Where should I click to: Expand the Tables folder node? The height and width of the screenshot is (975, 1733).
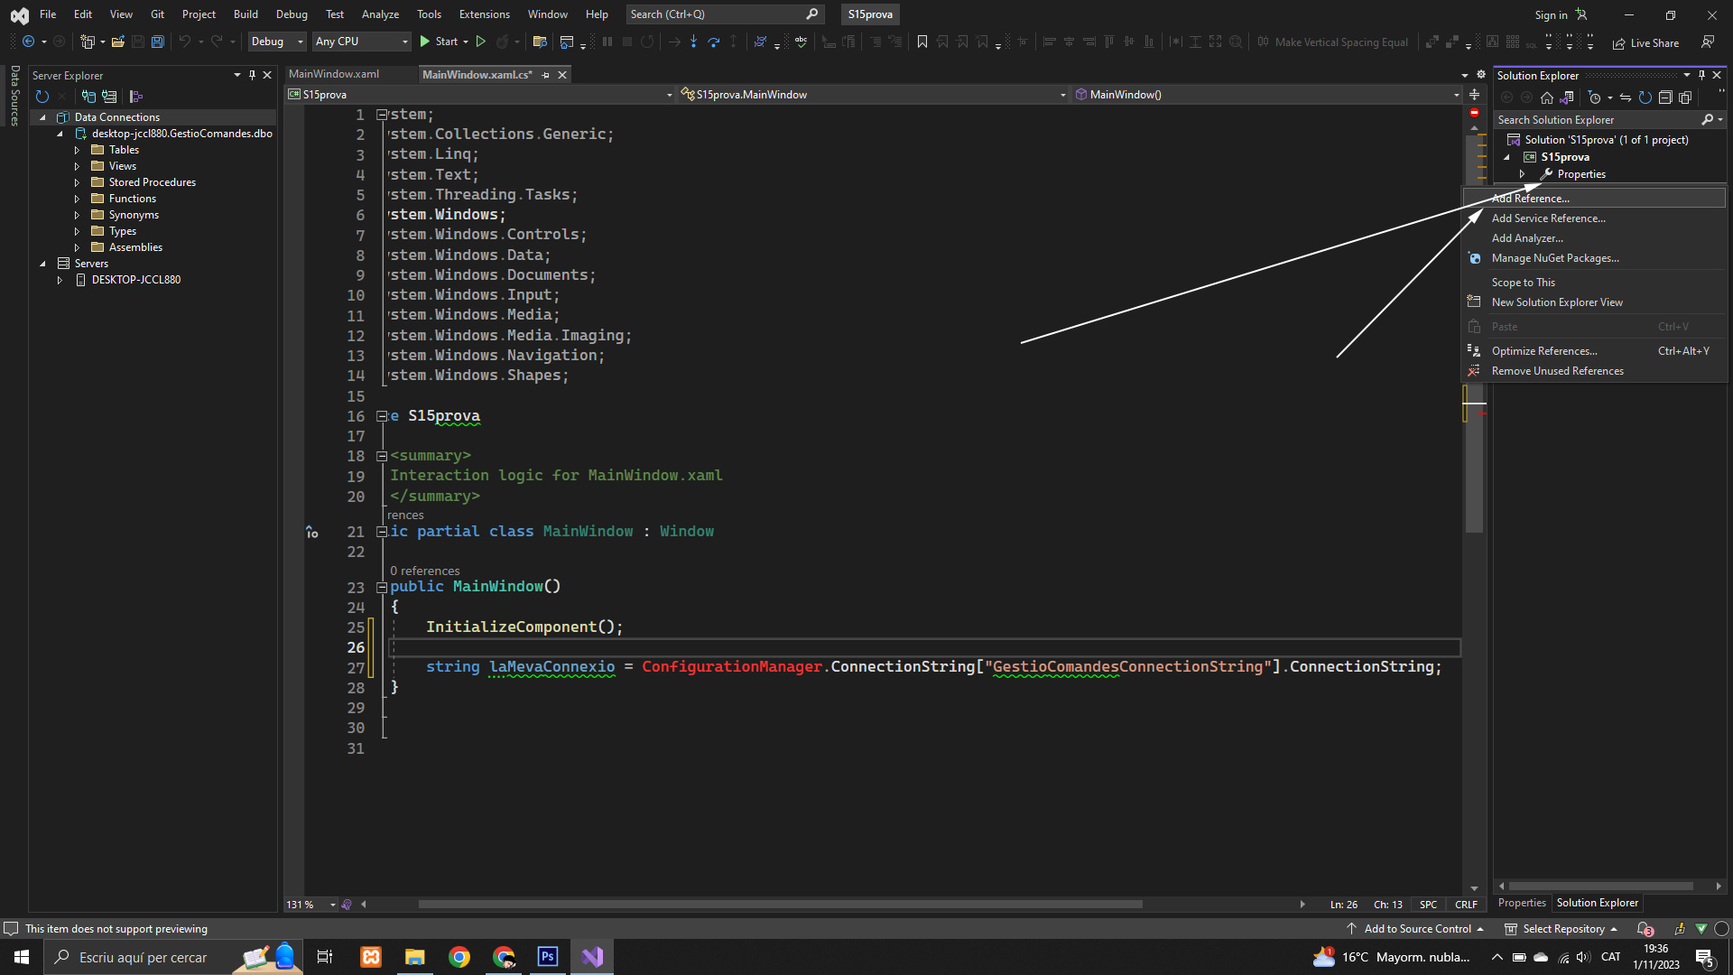pos(77,150)
